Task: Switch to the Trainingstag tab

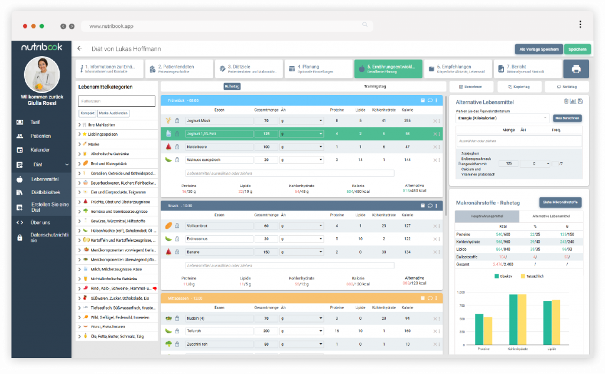Action: [x=373, y=86]
